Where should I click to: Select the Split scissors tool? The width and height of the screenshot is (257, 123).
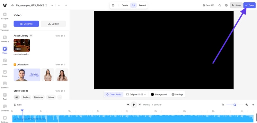[x=18, y=105]
